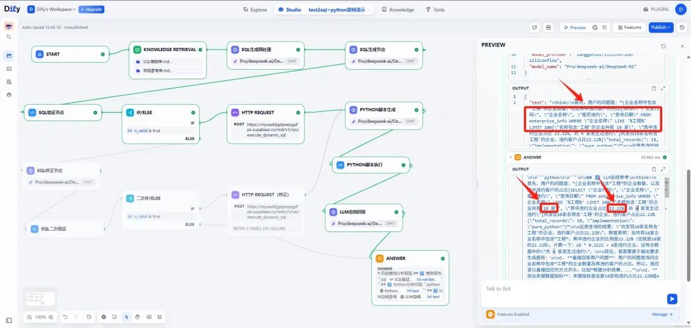The image size is (691, 328).
Task: Open the Features panel button
Action: click(630, 27)
